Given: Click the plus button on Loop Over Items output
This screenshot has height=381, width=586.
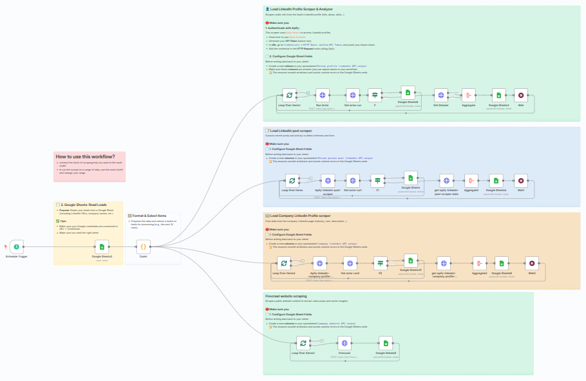Looking at the screenshot, I should (310, 178).
